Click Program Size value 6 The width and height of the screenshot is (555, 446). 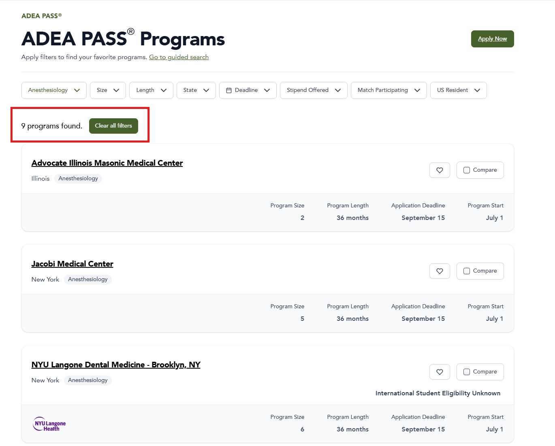pyautogui.click(x=302, y=429)
